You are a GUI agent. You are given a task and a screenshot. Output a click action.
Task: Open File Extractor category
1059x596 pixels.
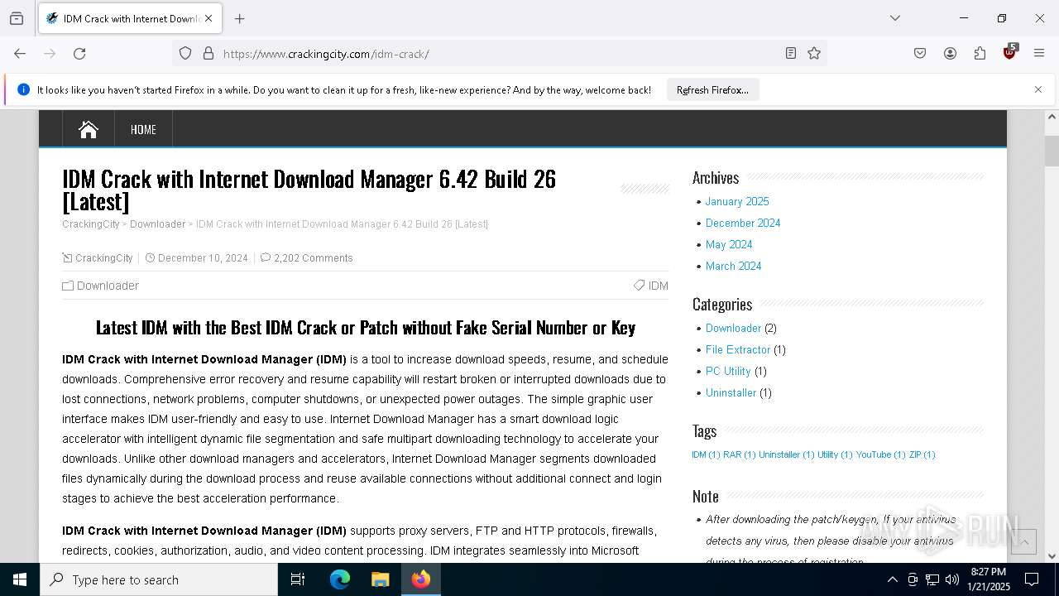[x=738, y=349]
